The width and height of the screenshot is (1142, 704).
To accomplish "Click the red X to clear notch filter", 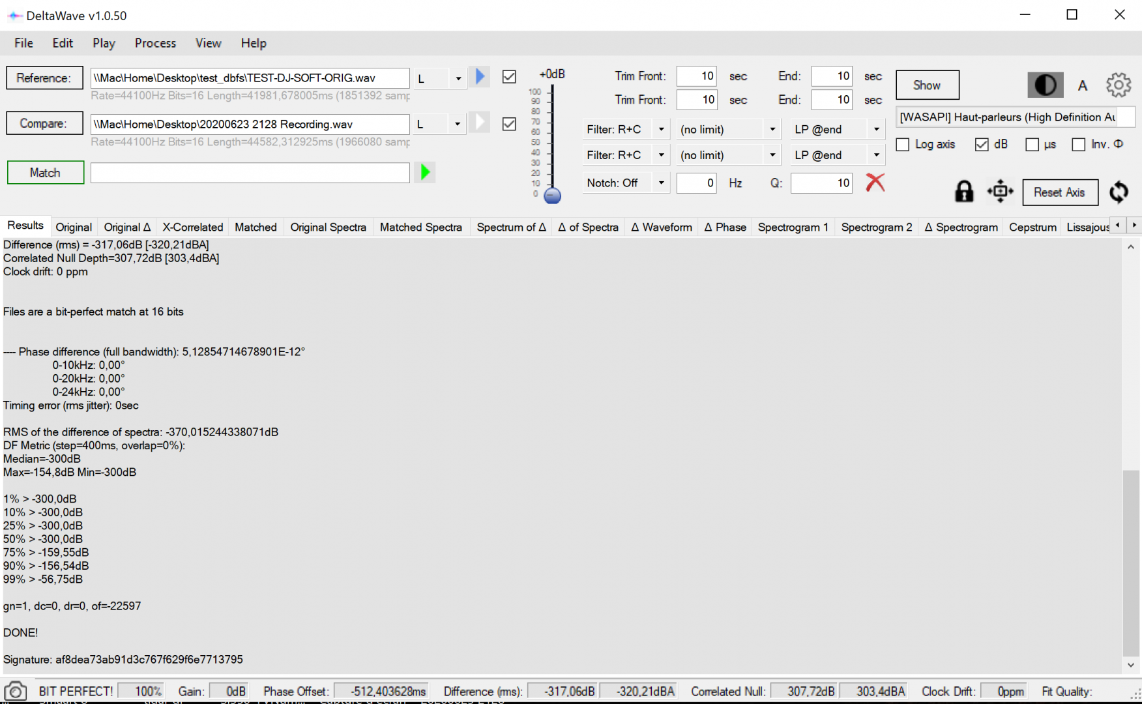I will point(875,183).
